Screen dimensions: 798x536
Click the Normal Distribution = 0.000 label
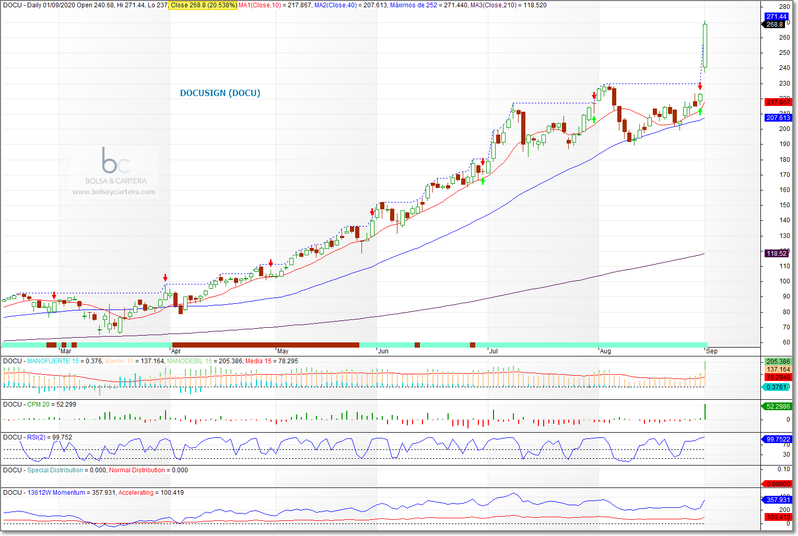point(149,470)
